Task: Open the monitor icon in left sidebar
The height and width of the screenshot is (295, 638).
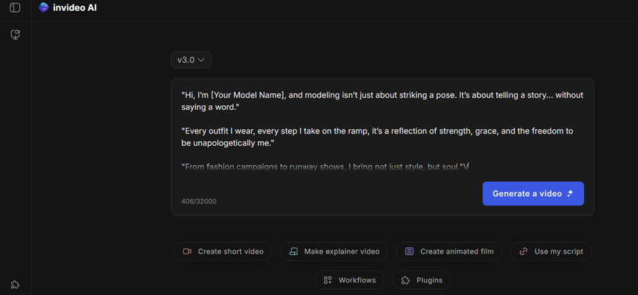Action: 15,35
